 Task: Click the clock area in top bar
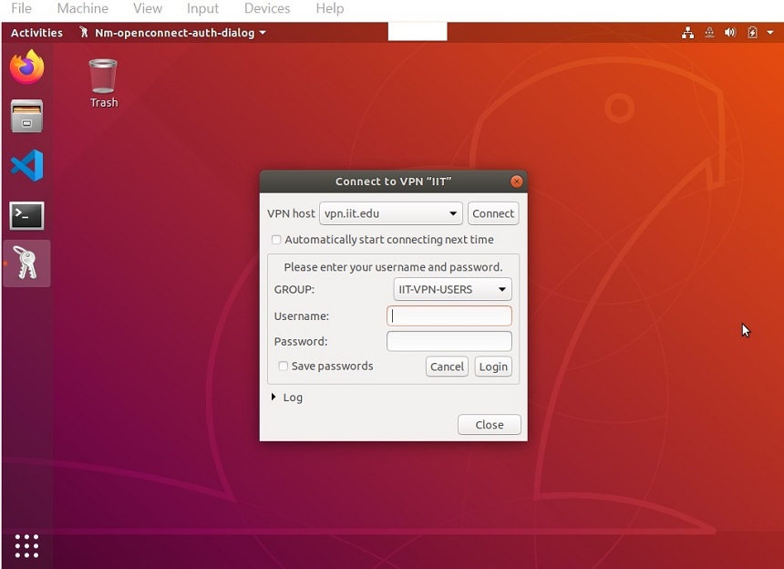(x=418, y=32)
